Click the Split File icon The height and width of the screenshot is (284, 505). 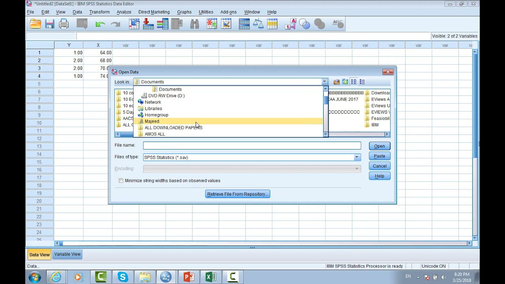click(244, 24)
